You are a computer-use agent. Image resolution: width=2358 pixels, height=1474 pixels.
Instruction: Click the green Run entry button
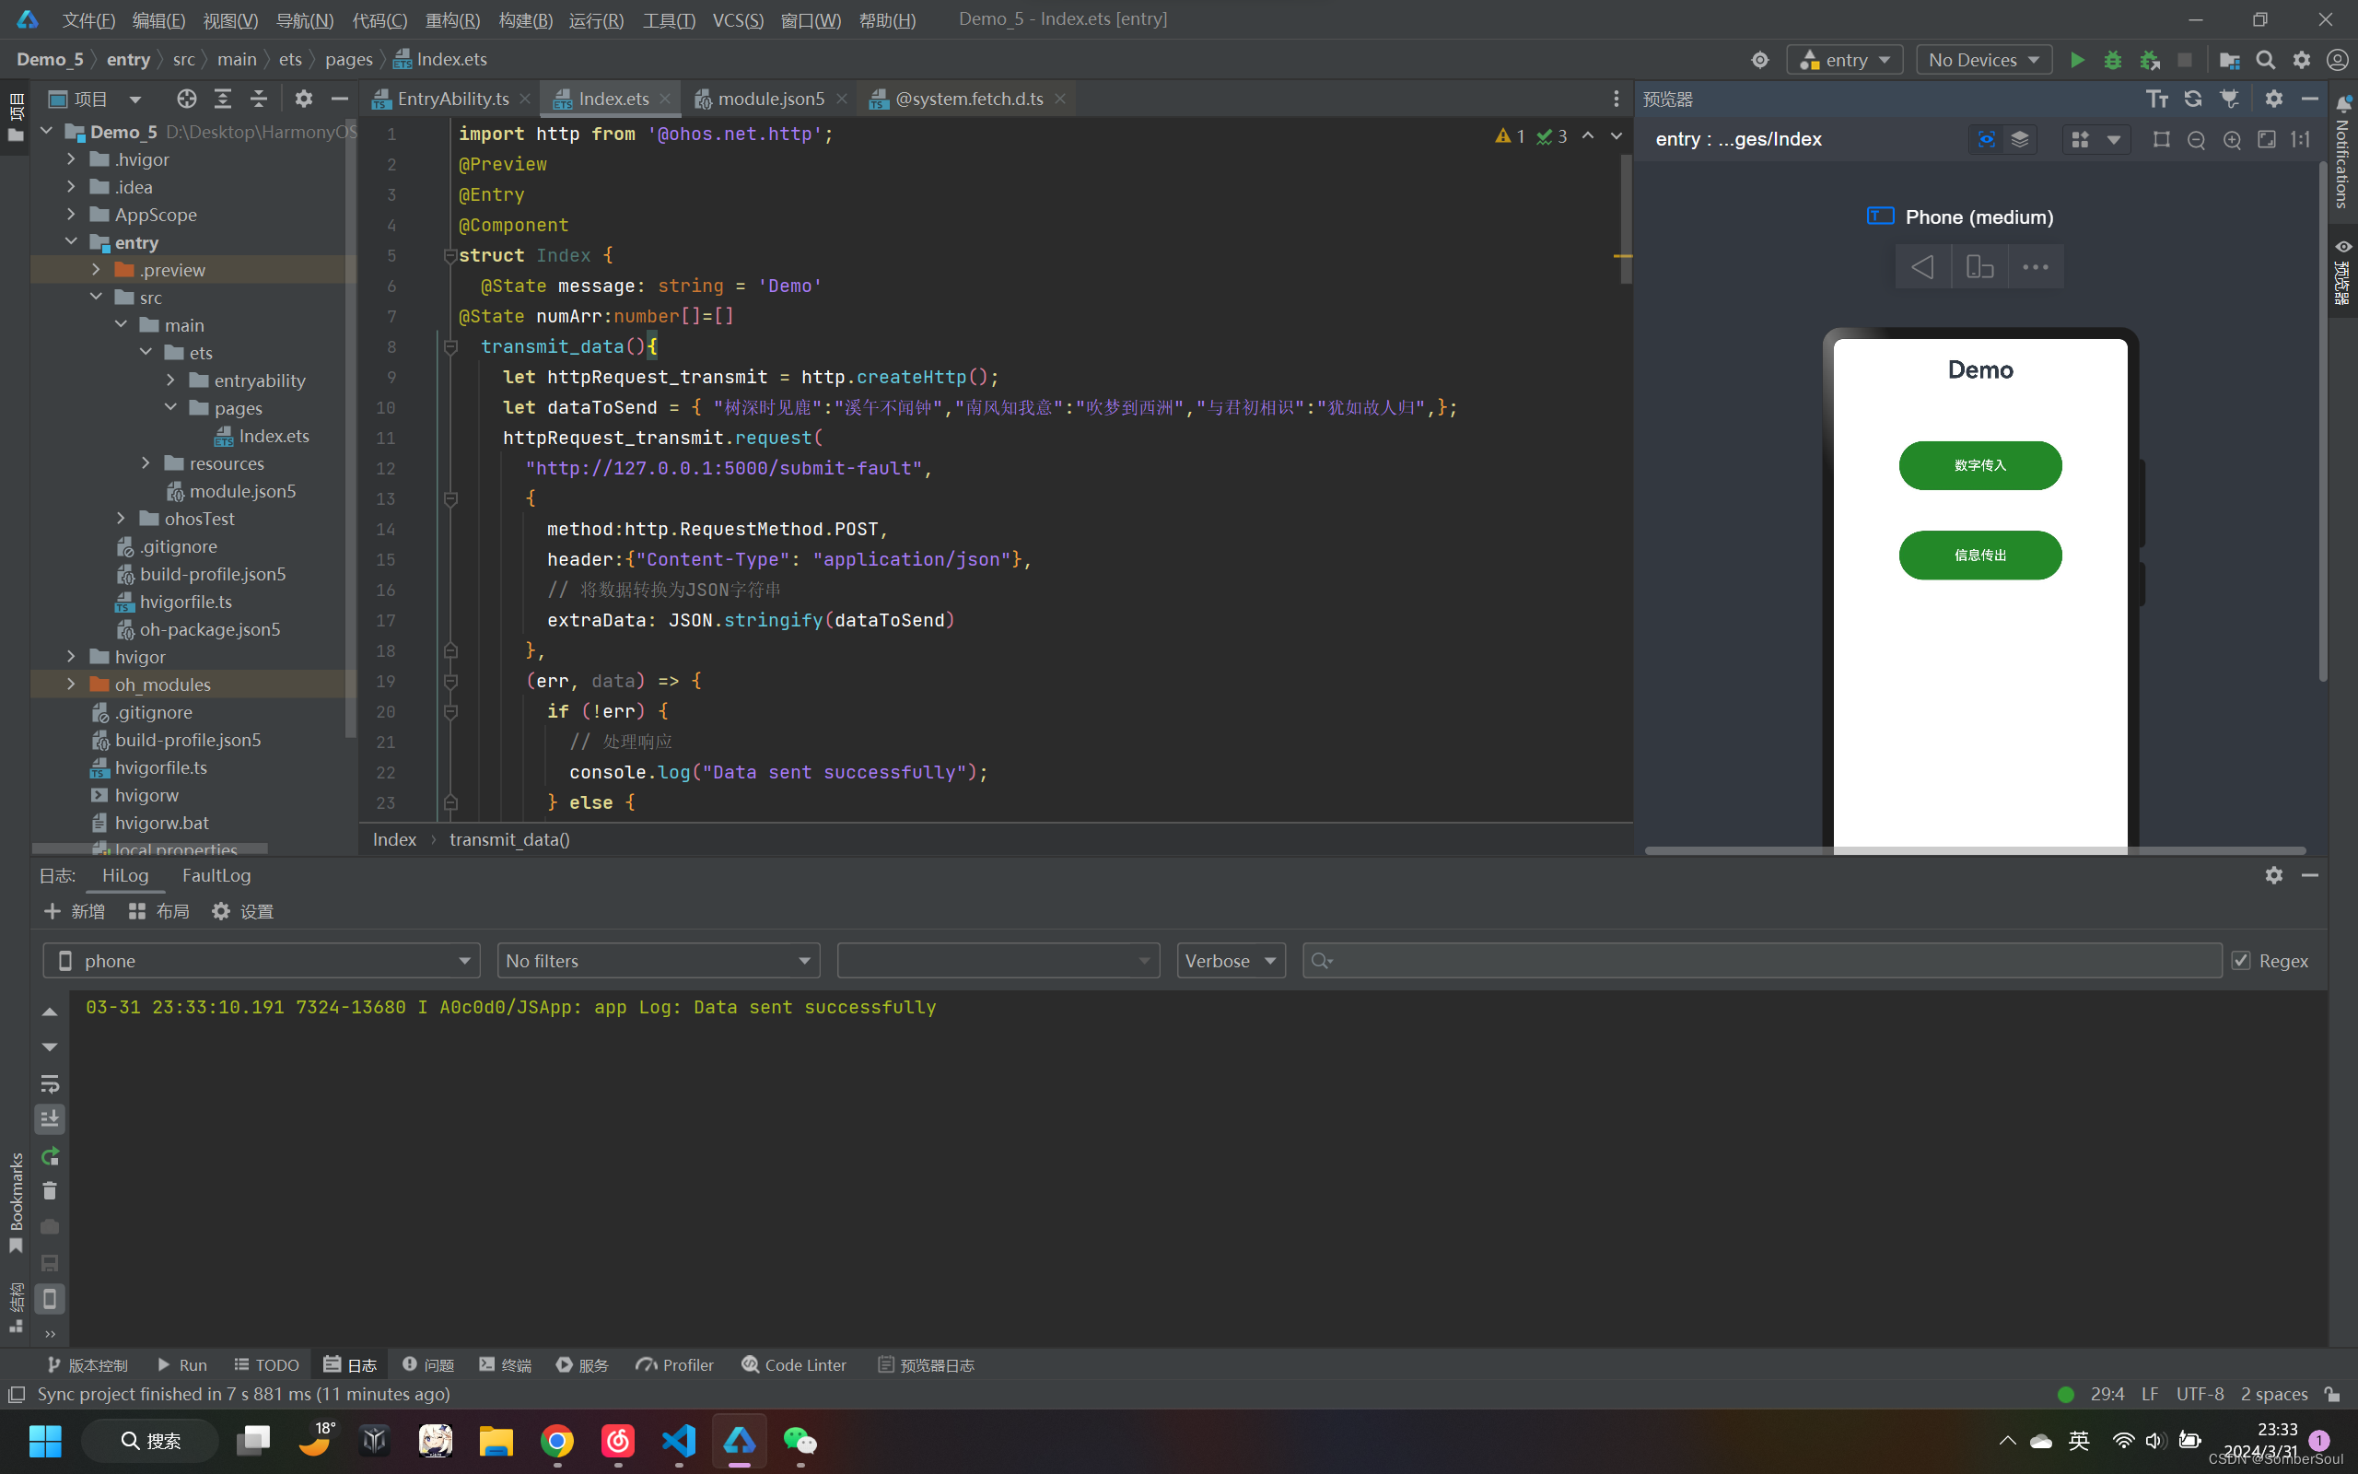coord(2076,61)
